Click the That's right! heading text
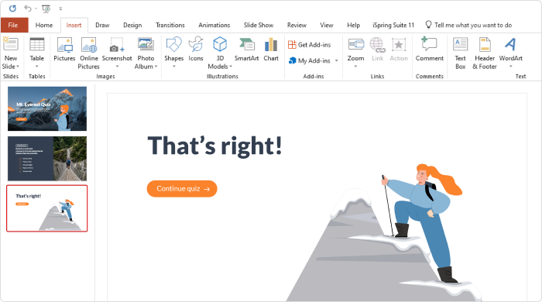The height and width of the screenshot is (302, 542). click(x=214, y=146)
